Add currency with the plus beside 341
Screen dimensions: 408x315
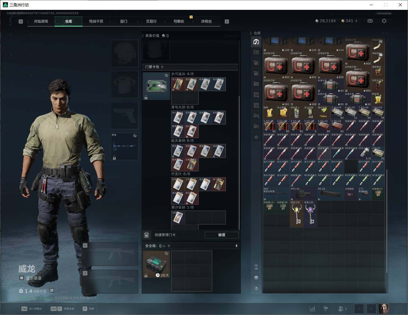pos(356,21)
